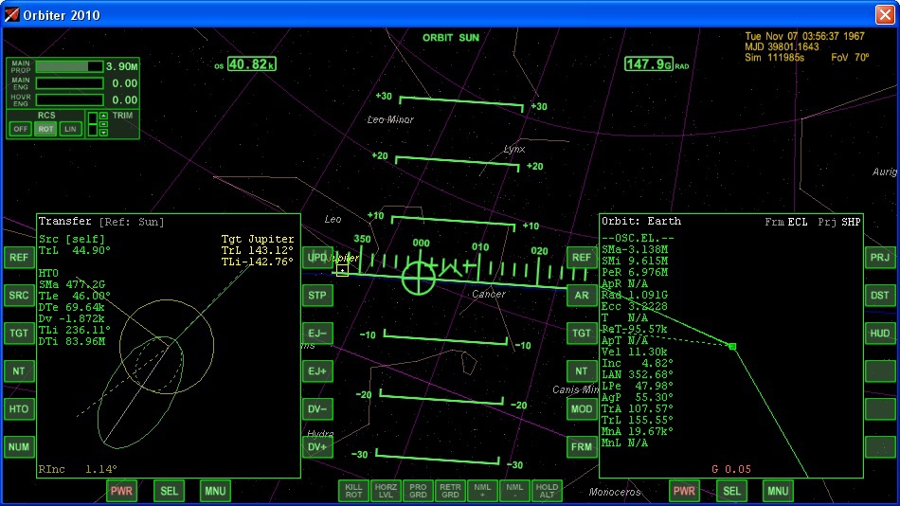This screenshot has width=900, height=506.
Task: Click 'G 0.05' readout
Action: [x=731, y=469]
